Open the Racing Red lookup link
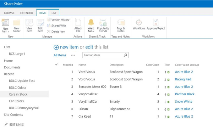Image resolution: width=213 pixels, height=130 pixels. pyautogui.click(x=183, y=79)
